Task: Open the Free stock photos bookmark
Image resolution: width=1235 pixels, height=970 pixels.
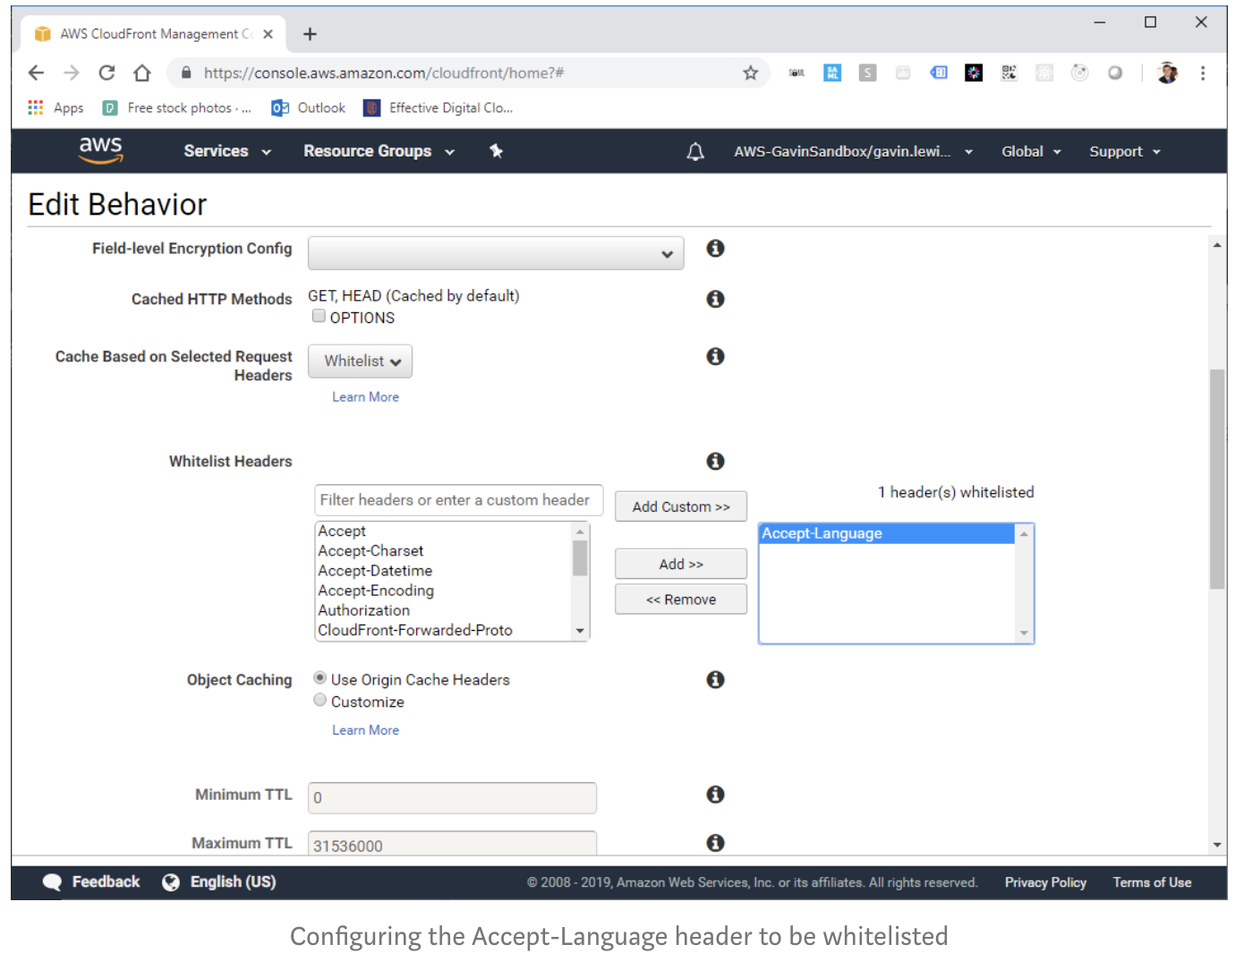Action: 177,107
